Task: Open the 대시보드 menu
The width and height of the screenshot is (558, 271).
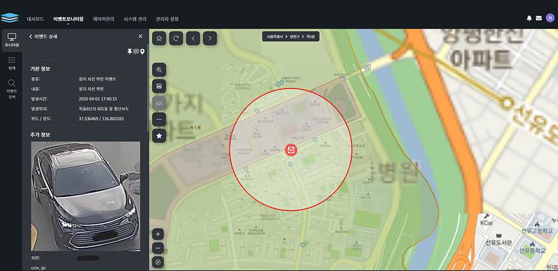Action: (x=35, y=19)
